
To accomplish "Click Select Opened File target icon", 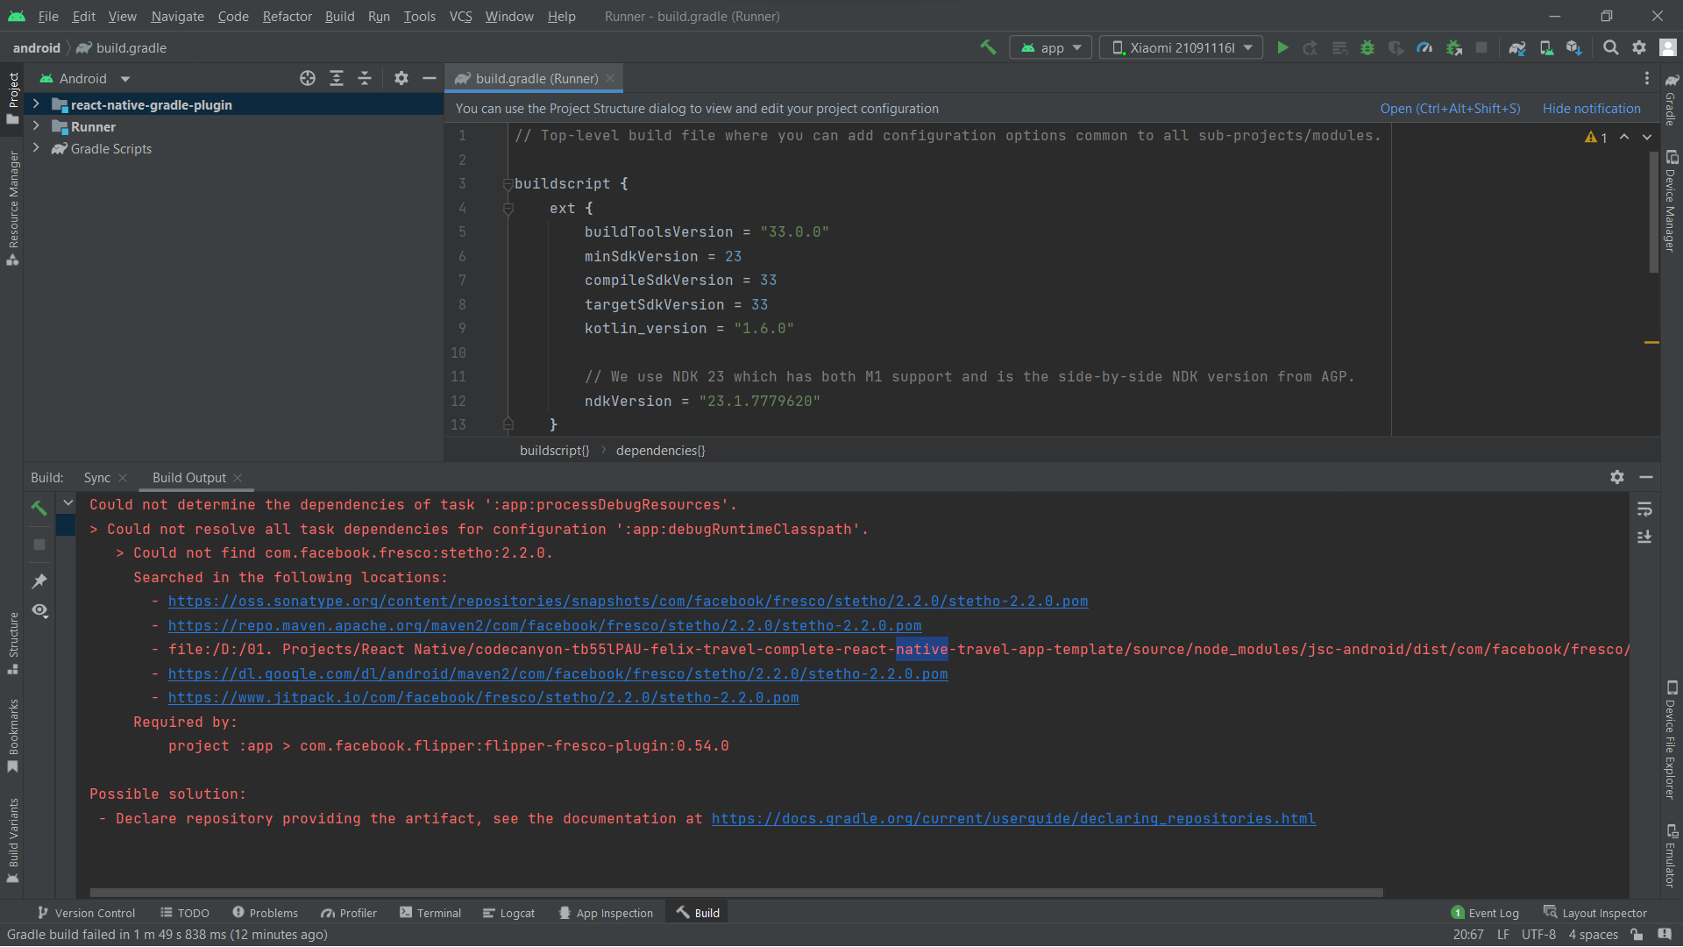I will pos(308,79).
